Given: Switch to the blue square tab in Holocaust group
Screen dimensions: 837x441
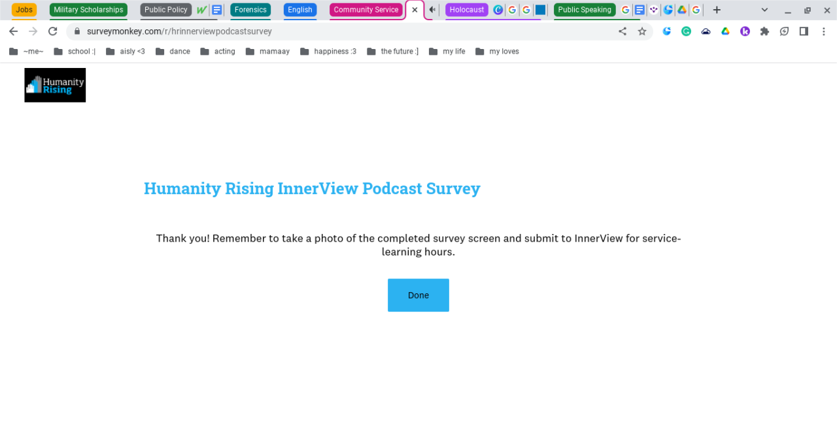Looking at the screenshot, I should click(x=541, y=10).
